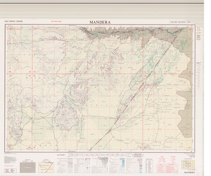Click the Series box below the map
This screenshot has width=211, height=176.
11,170
